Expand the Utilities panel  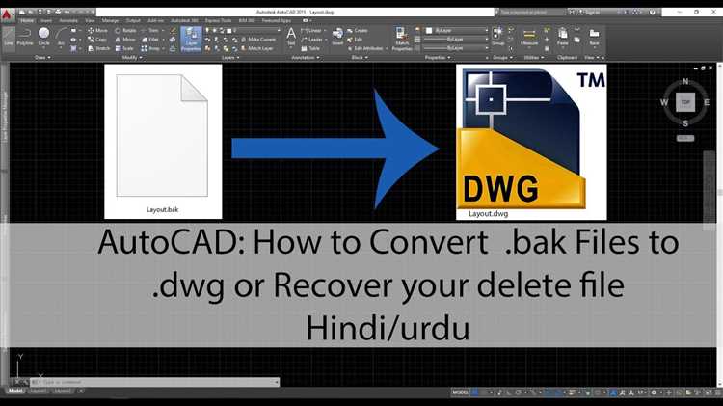pyautogui.click(x=534, y=58)
